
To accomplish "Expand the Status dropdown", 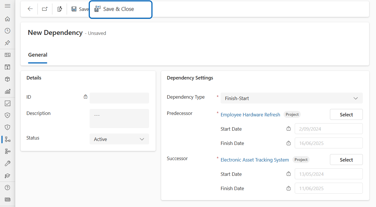I will [119, 139].
